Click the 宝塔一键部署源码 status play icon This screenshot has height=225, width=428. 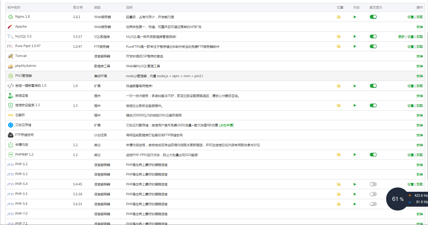click(355, 86)
